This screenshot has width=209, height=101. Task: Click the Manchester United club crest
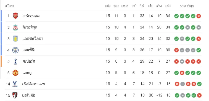tap(15, 73)
